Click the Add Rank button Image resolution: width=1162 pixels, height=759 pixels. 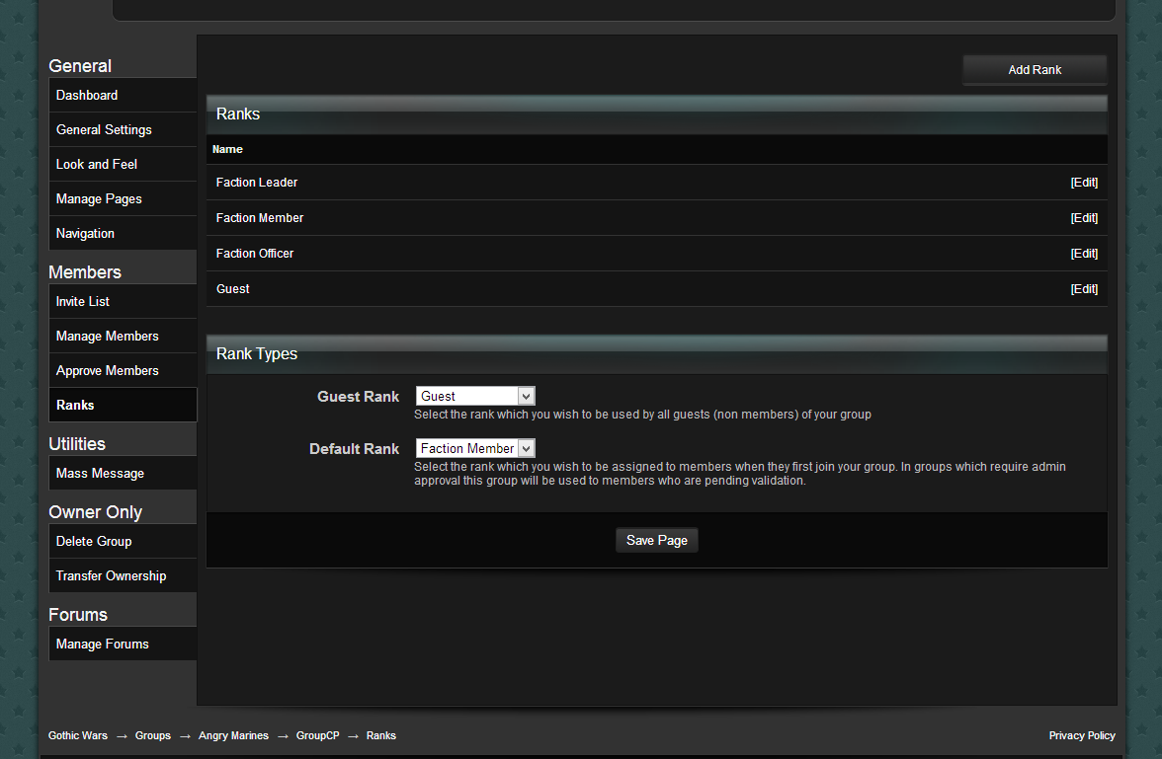pyautogui.click(x=1035, y=70)
